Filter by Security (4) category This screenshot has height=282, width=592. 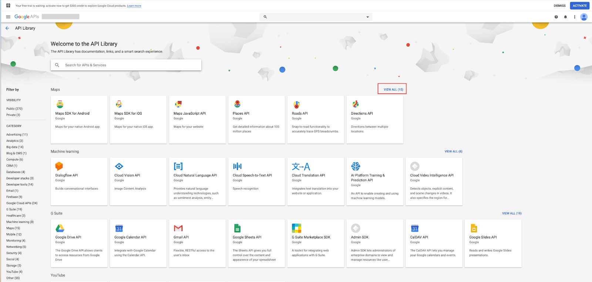pyautogui.click(x=14, y=253)
